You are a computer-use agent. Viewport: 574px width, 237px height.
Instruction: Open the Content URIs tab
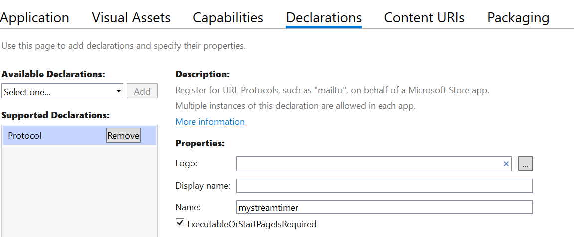(424, 17)
